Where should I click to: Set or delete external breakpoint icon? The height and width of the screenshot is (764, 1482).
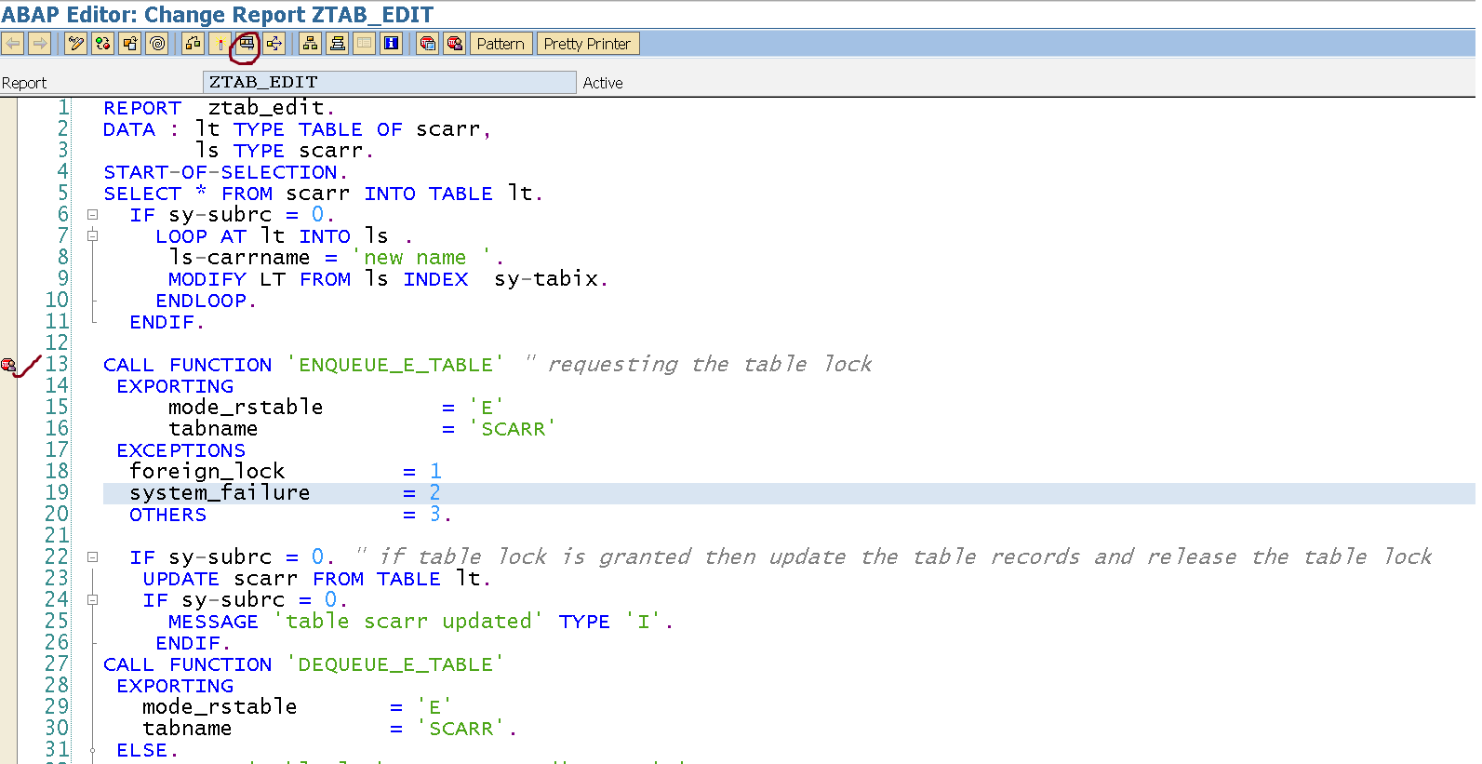[455, 44]
